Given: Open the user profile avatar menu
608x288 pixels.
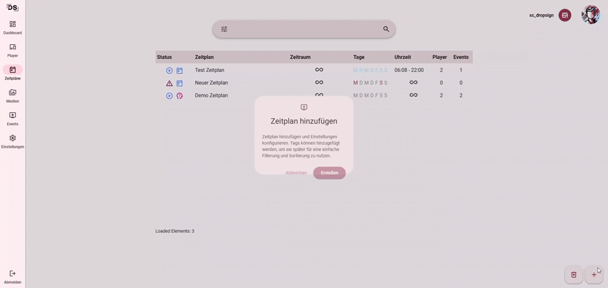Looking at the screenshot, I should click(x=590, y=15).
